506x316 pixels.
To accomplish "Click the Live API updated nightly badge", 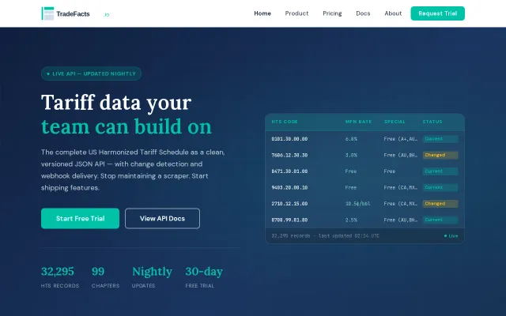I will click(92, 73).
